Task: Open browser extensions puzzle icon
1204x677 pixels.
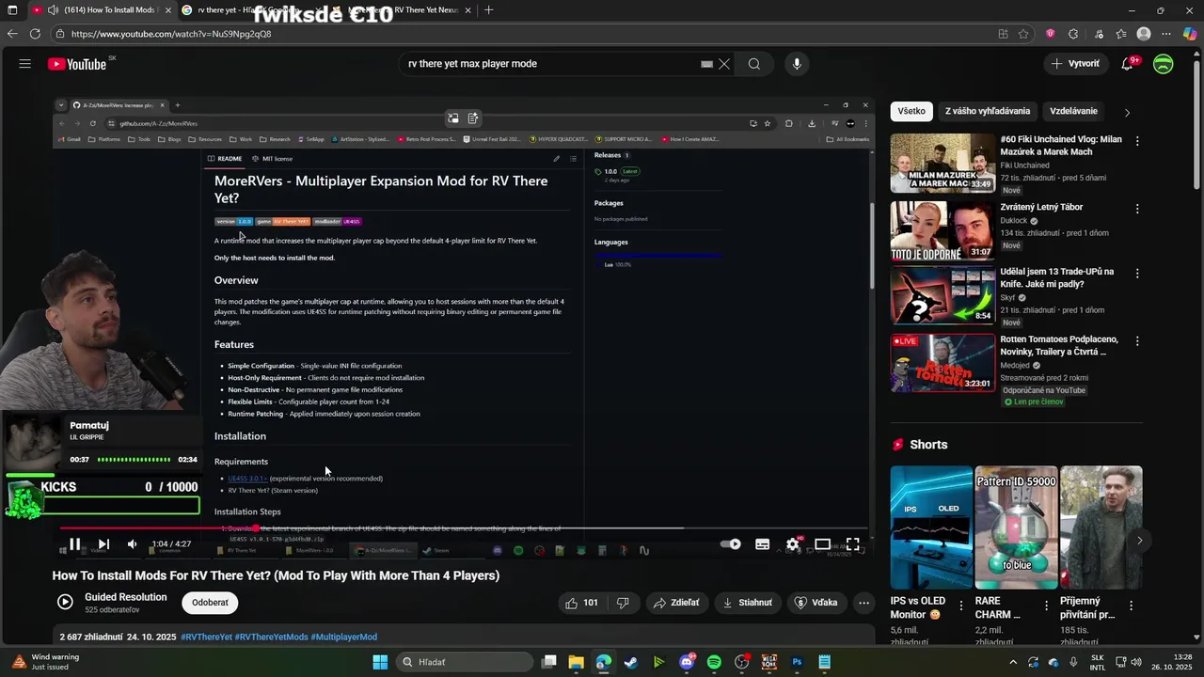Action: [x=1073, y=34]
